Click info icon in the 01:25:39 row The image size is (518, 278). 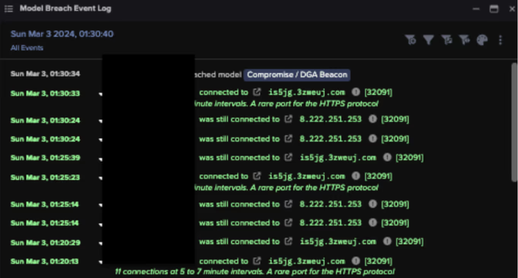[x=387, y=158]
